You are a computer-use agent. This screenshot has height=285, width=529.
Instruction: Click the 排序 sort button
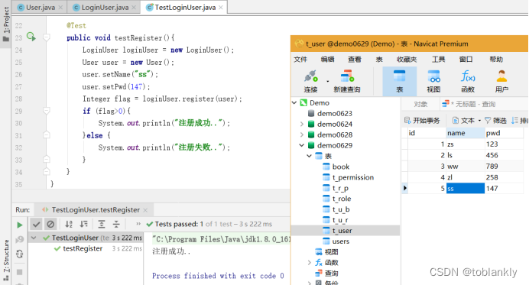pos(520,121)
